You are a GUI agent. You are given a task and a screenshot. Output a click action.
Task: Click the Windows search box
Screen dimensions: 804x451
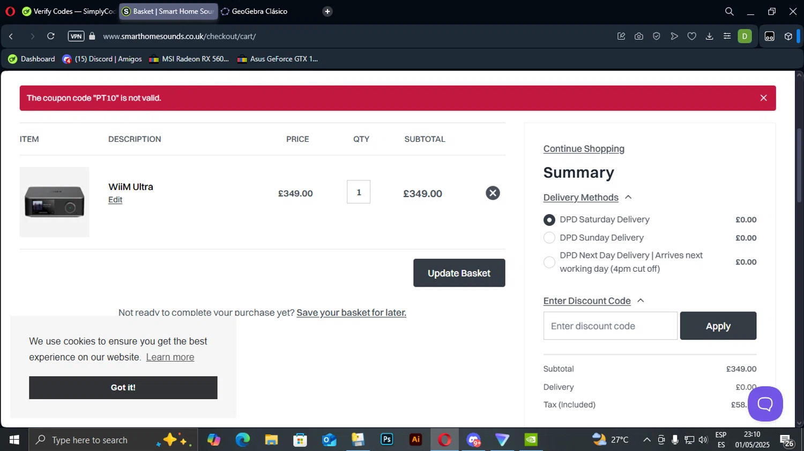click(113, 440)
